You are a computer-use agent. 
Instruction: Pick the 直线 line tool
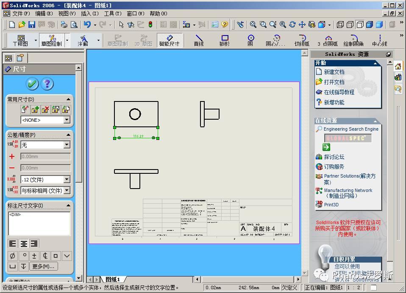[x=199, y=40]
